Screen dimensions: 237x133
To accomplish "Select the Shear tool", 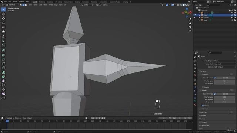I will tap(3, 94).
